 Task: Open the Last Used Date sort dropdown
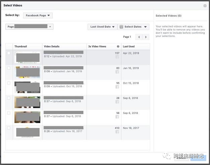(102, 27)
